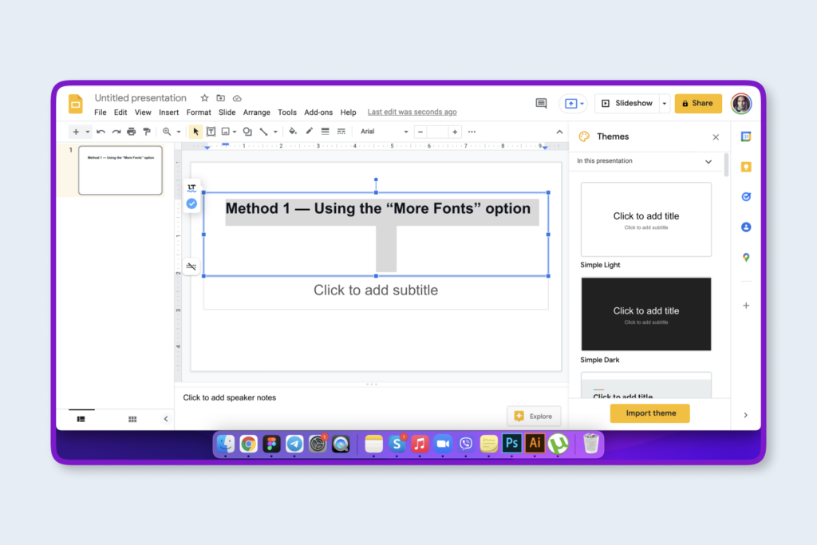
Task: Hide the side panel with chevron
Action: (746, 415)
